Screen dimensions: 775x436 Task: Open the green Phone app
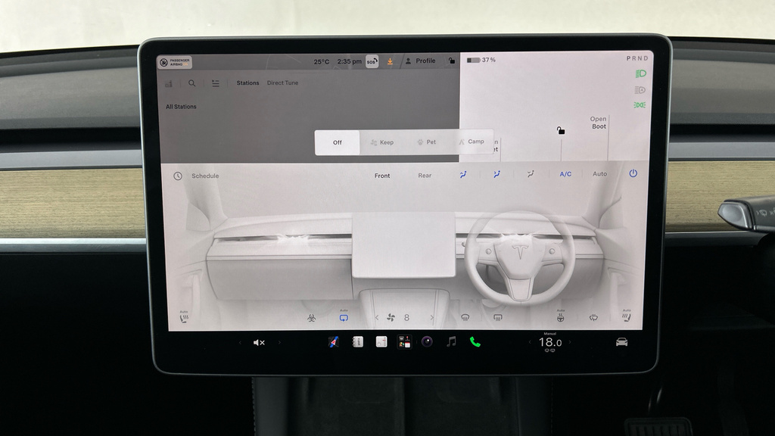tap(475, 341)
